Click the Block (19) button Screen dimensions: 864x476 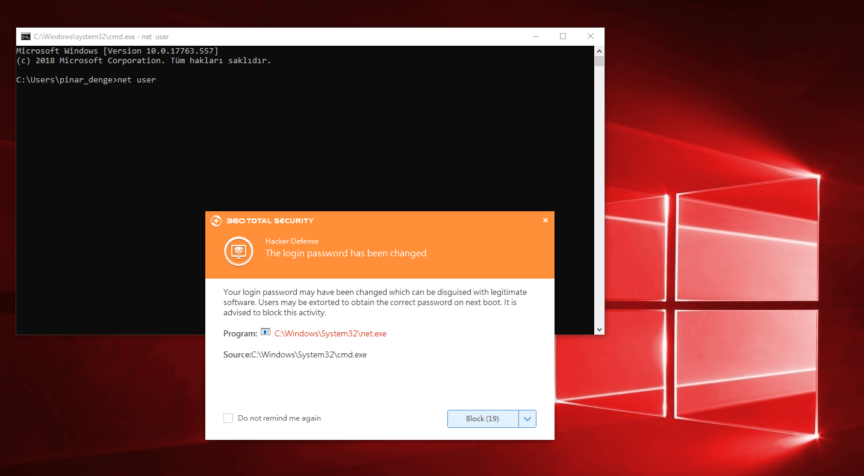coord(483,419)
